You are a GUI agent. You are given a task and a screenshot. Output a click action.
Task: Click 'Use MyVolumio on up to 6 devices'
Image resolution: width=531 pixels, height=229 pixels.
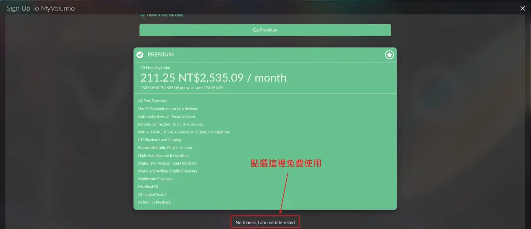point(168,109)
